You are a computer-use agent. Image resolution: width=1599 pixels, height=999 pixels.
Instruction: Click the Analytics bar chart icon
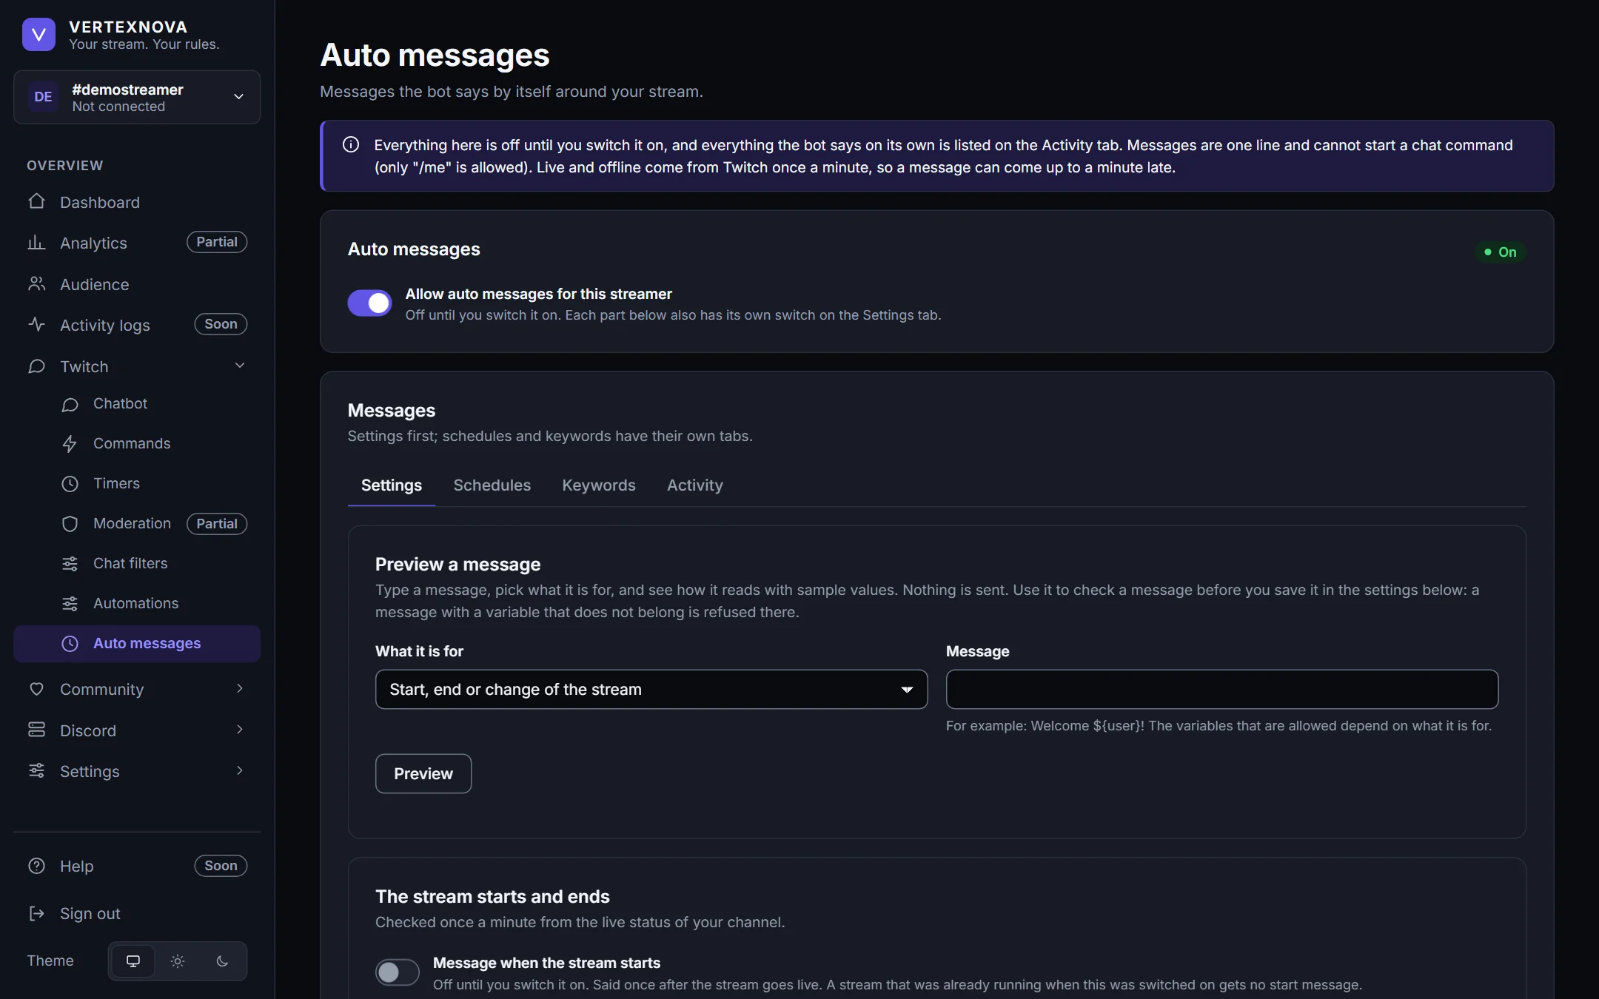coord(36,243)
